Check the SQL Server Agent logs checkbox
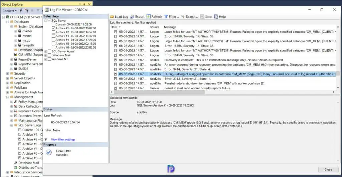342x177 pixels. coord(49,51)
